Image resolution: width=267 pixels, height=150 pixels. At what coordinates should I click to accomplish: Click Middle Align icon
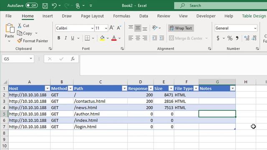click(x=138, y=28)
